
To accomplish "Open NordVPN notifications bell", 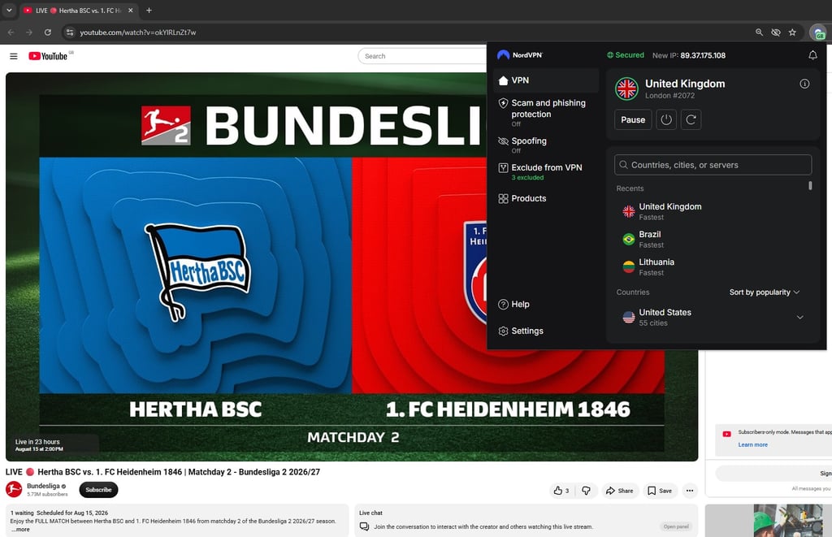I will click(812, 55).
